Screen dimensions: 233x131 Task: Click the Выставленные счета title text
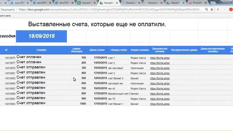click(97, 24)
